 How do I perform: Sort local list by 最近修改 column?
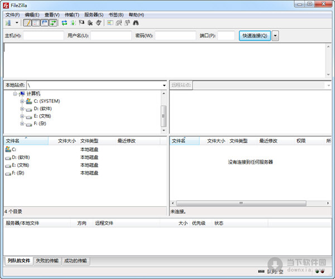coord(138,141)
